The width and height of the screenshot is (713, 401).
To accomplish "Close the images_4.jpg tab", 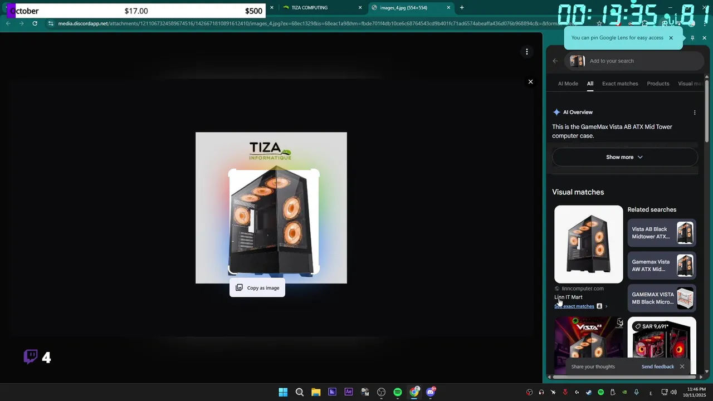I will (448, 8).
